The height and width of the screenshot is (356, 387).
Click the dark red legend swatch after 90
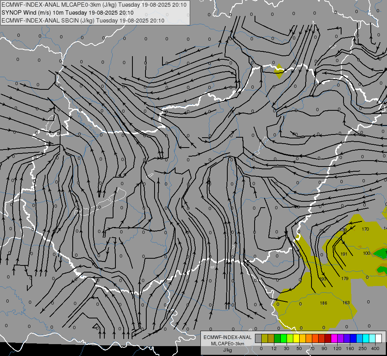[x=328, y=338]
